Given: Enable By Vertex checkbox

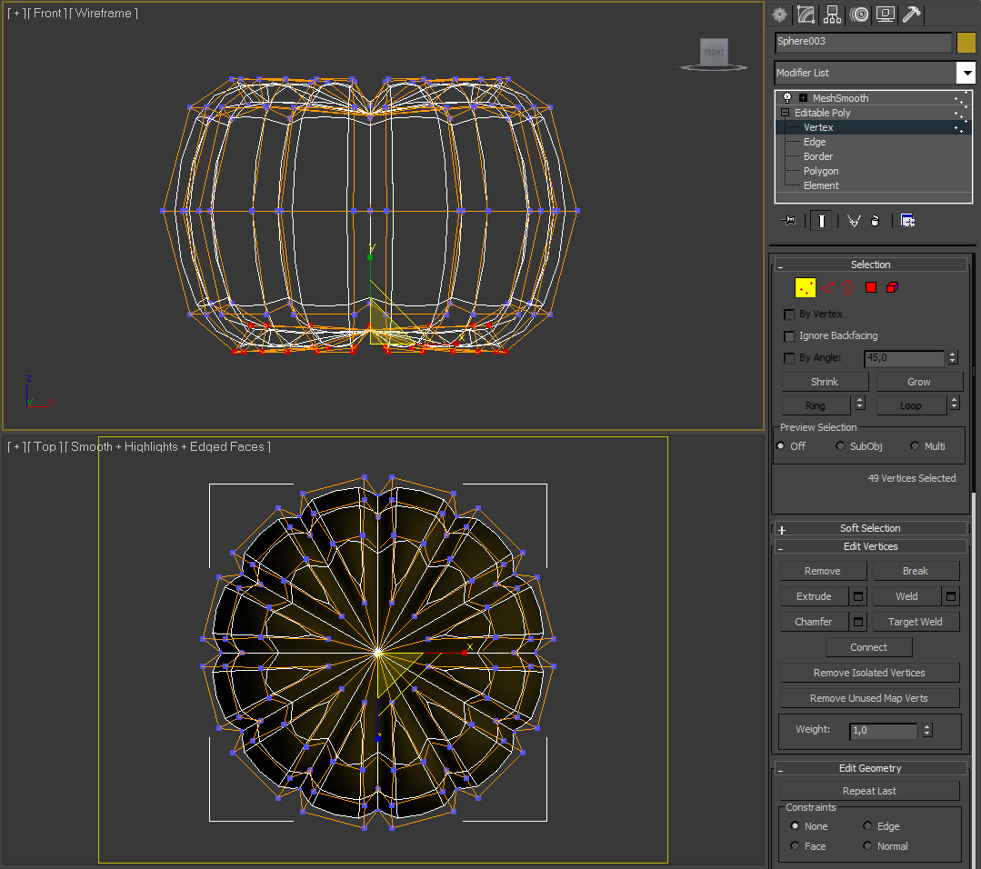Looking at the screenshot, I should click(x=789, y=315).
